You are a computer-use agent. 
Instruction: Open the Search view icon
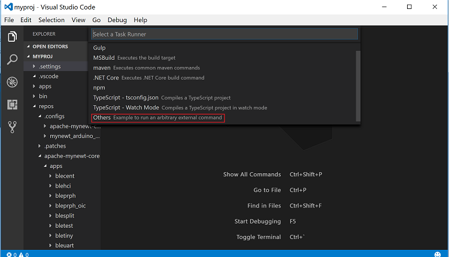click(x=12, y=59)
